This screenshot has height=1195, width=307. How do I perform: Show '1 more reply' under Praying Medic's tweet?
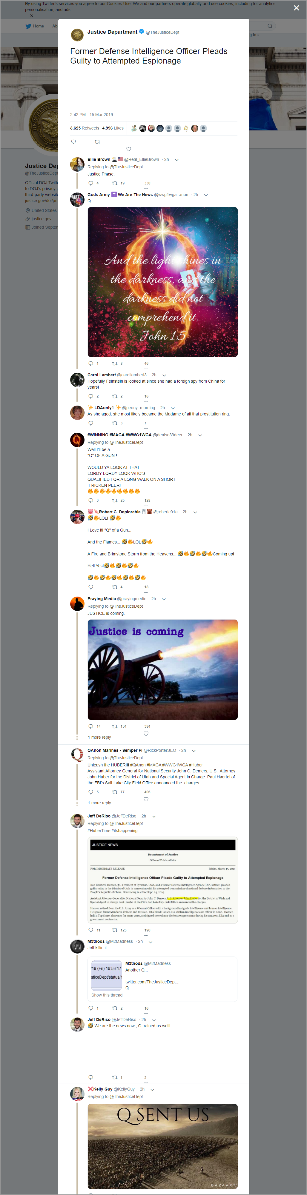pos(99,737)
